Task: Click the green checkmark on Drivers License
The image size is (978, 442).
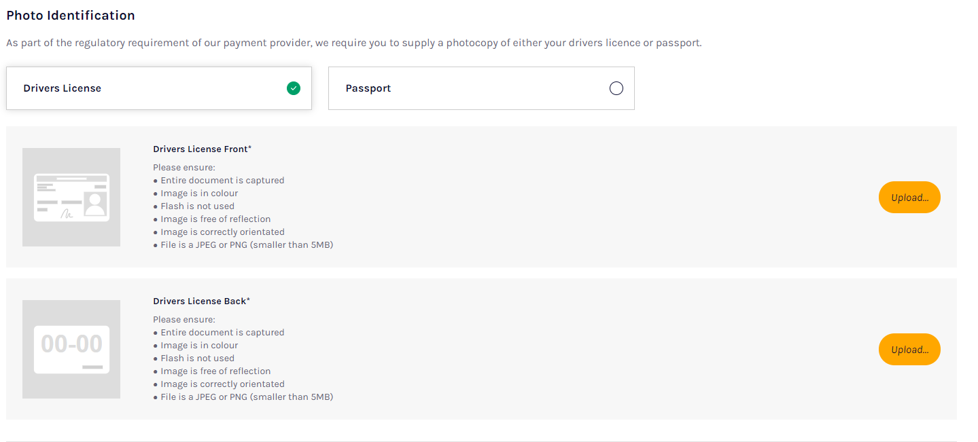Action: pyautogui.click(x=294, y=88)
